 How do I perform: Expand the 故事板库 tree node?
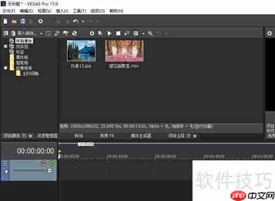[5, 68]
